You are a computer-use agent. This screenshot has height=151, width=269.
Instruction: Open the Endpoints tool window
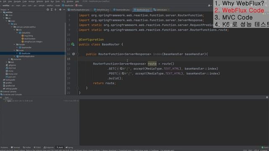coord(49,147)
